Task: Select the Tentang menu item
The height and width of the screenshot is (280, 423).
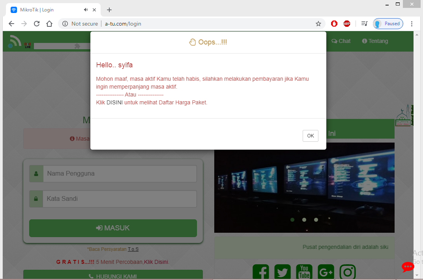Action: [374, 41]
